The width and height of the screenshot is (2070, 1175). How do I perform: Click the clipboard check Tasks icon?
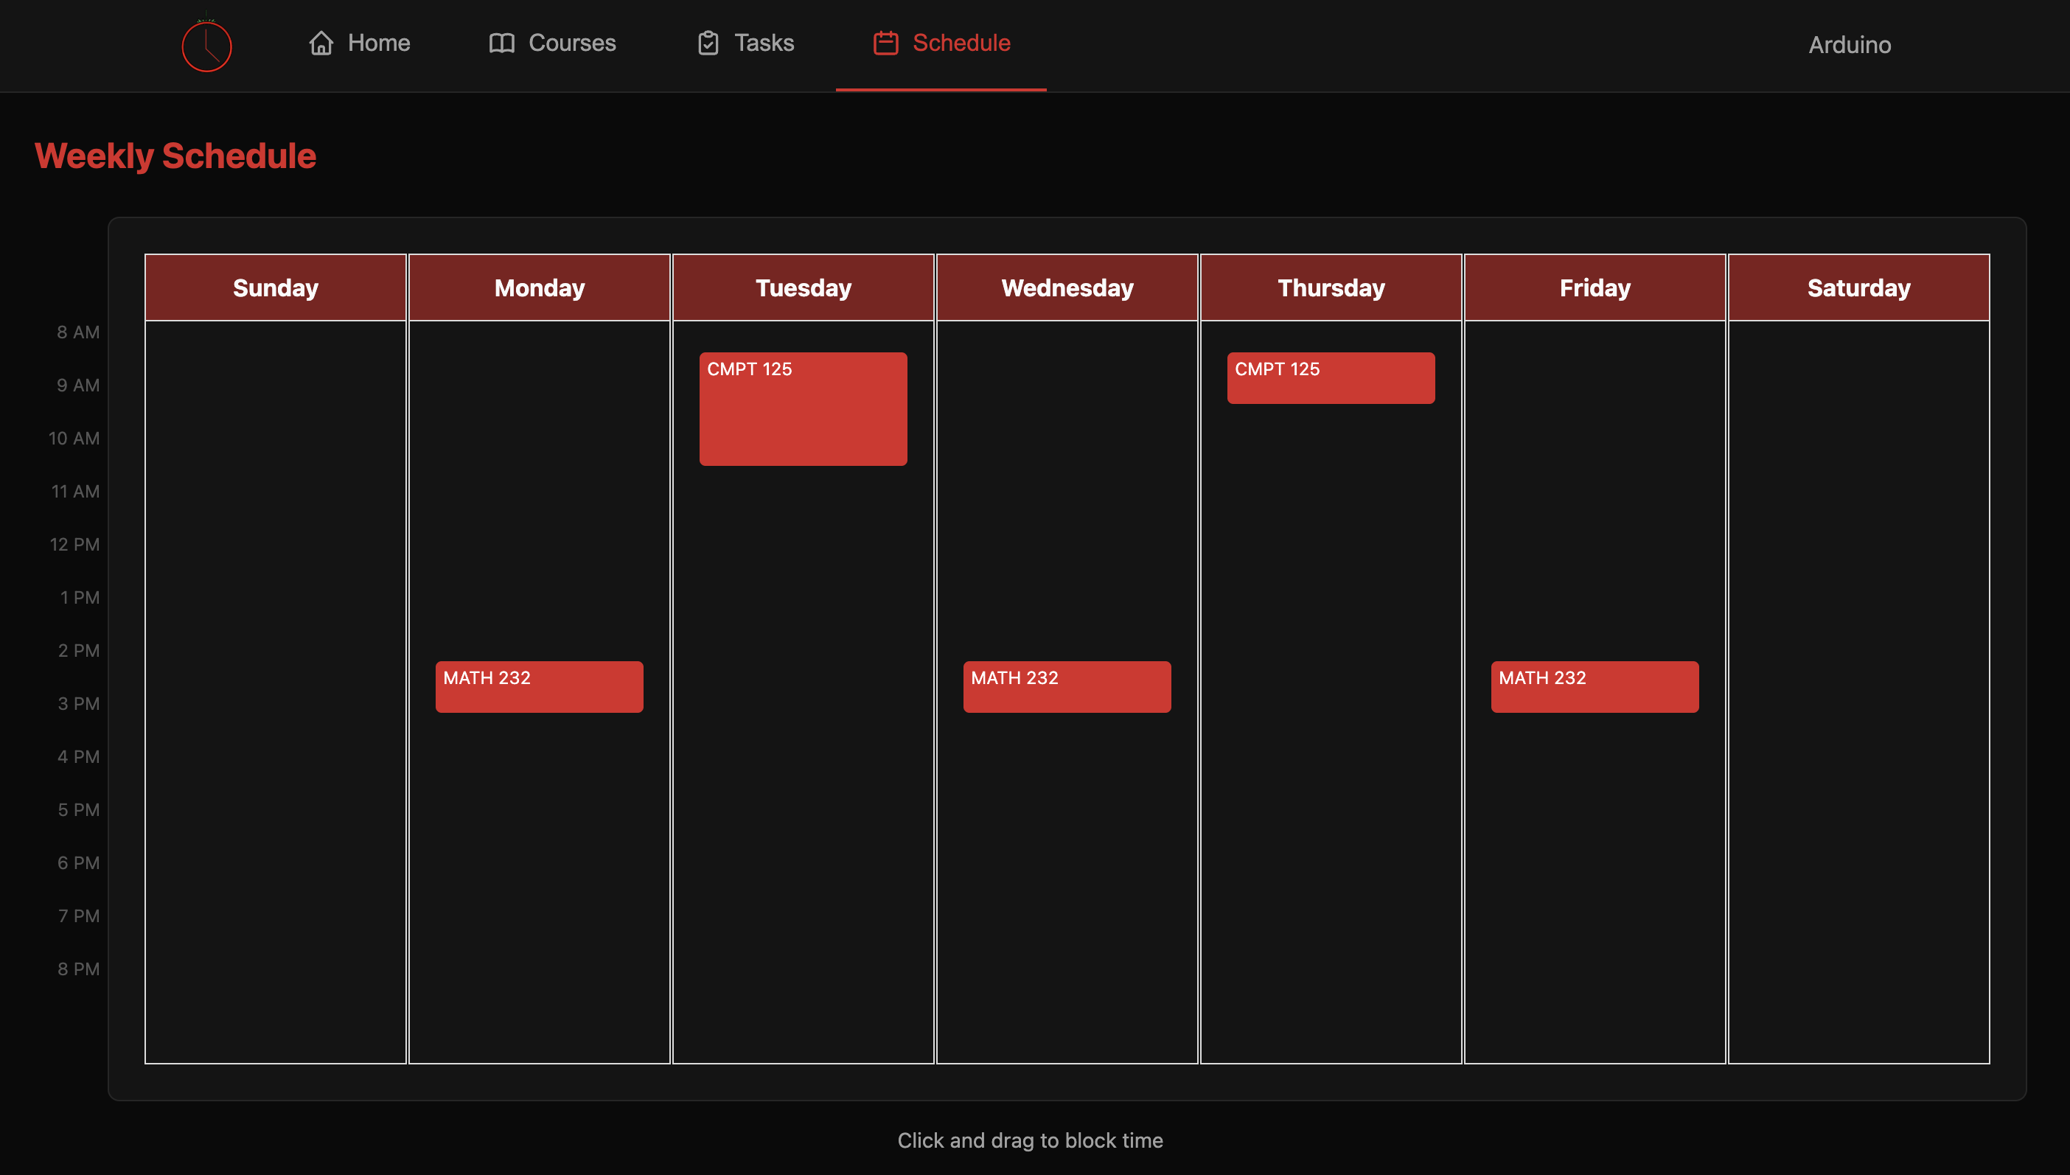point(708,43)
